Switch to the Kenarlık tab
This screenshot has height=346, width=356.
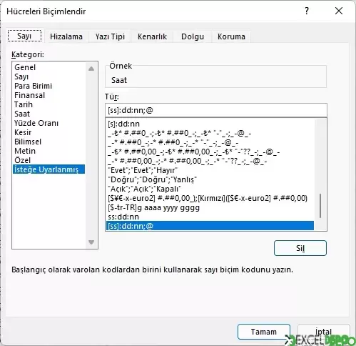[x=152, y=36]
